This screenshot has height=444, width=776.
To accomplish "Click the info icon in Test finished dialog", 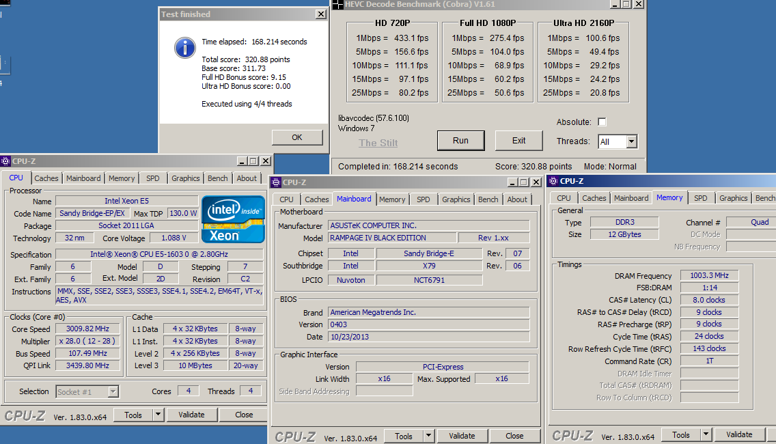I will [184, 48].
